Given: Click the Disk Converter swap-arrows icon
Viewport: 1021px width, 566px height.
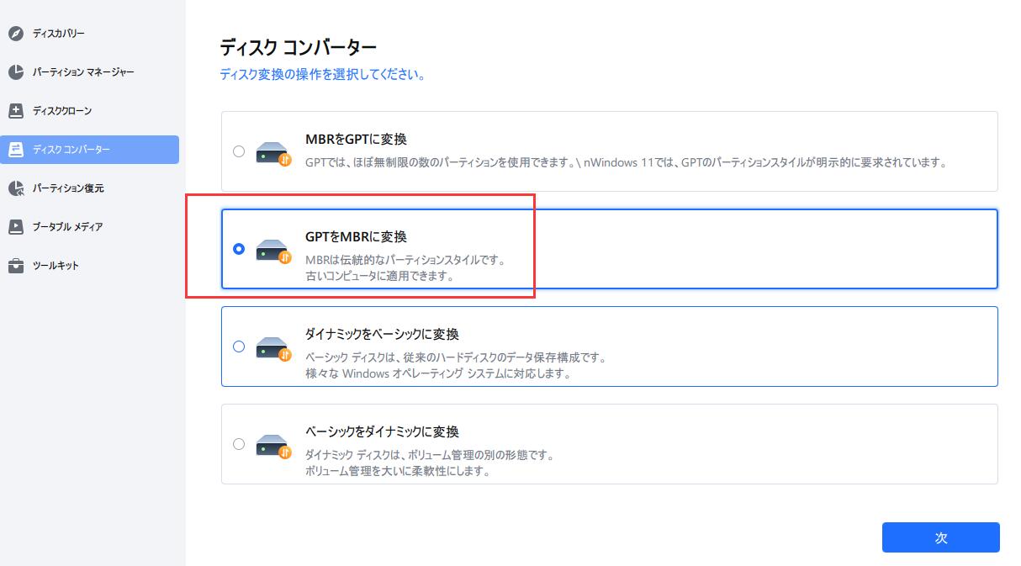Looking at the screenshot, I should 16,150.
